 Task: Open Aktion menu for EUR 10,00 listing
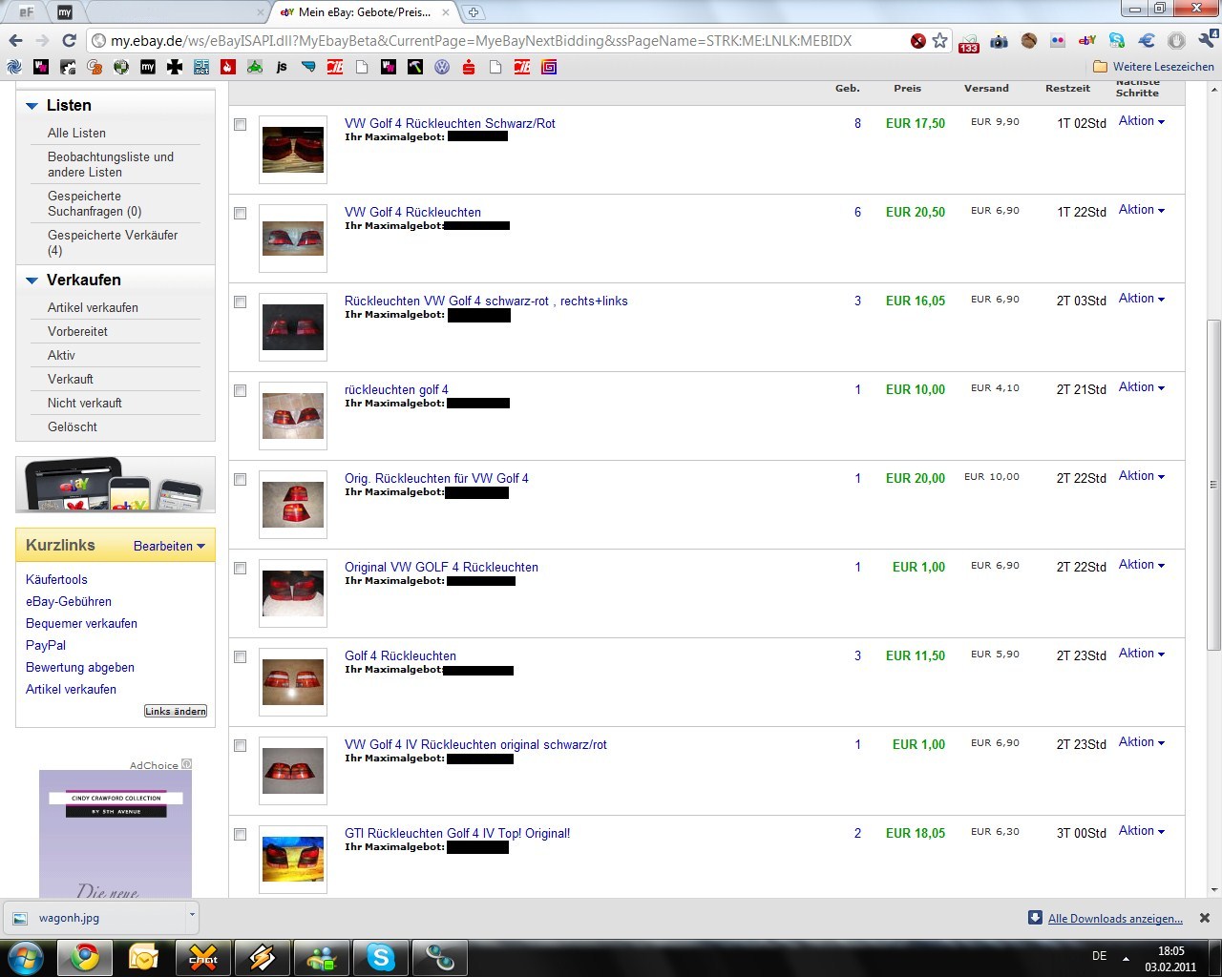(1142, 387)
